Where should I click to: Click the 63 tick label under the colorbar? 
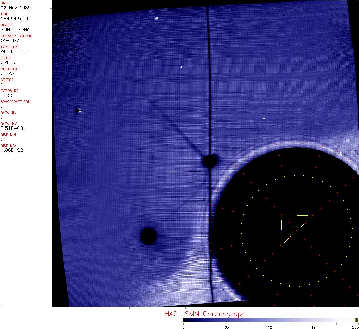(x=227, y=327)
